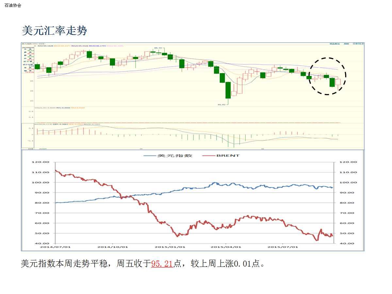Viewport: 392px width, 294px height.
Task: Click the 2014/10/01 date axis label
Action: 112,247
